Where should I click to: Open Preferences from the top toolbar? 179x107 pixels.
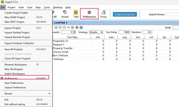click(89, 14)
